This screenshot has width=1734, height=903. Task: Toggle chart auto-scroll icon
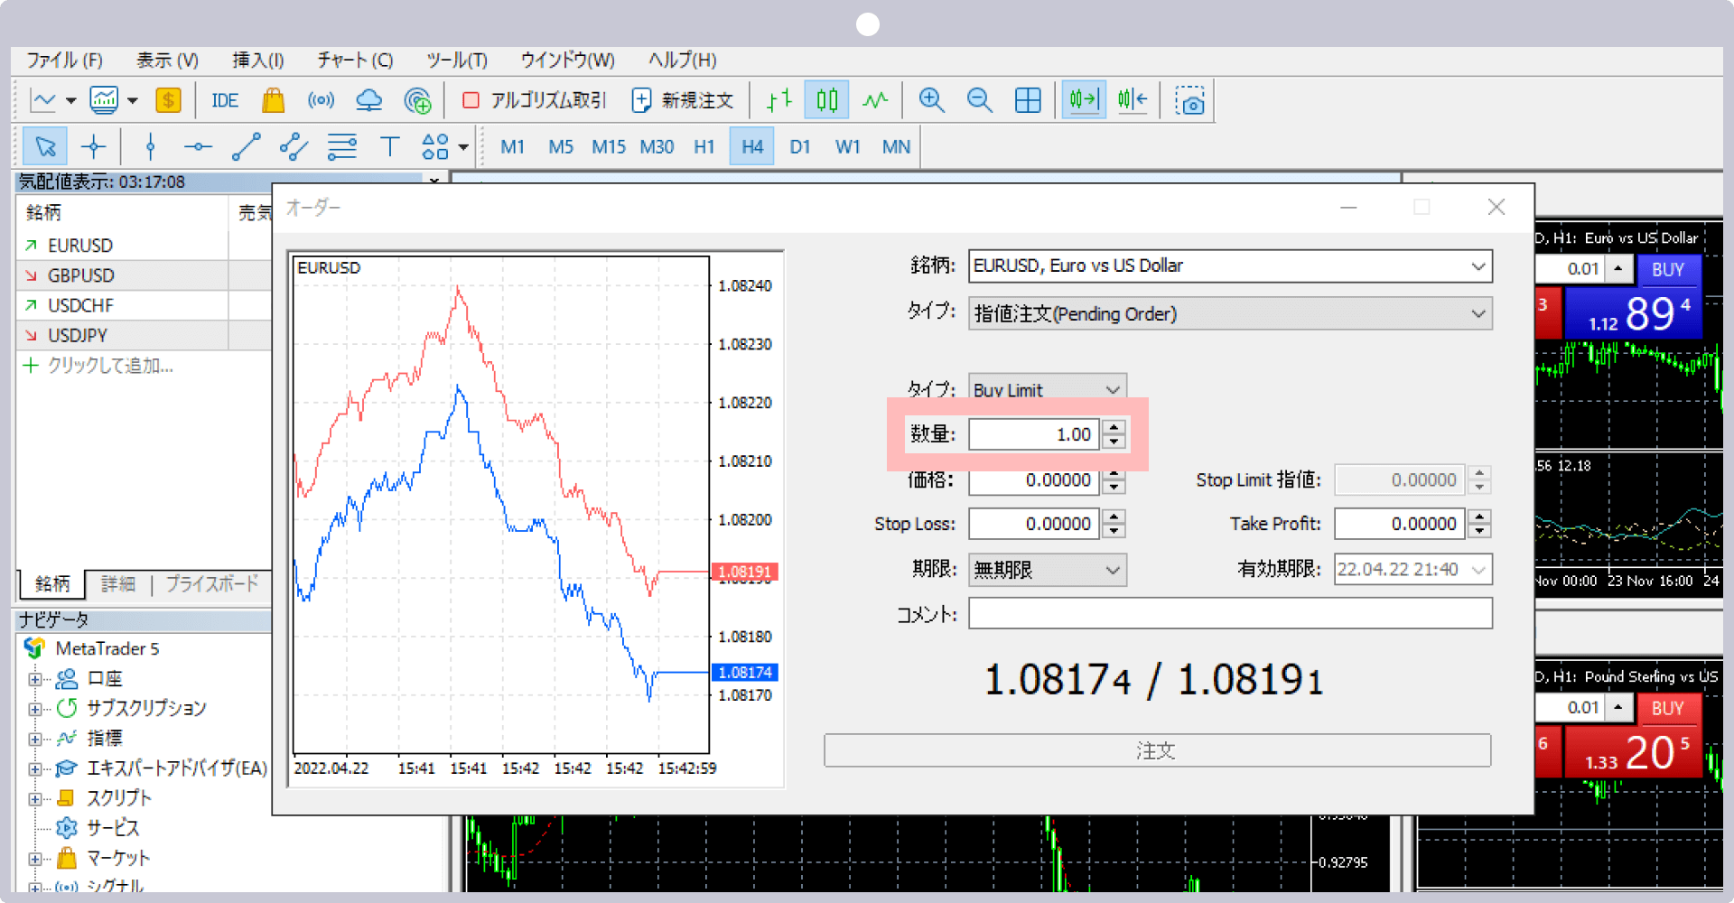[1084, 100]
